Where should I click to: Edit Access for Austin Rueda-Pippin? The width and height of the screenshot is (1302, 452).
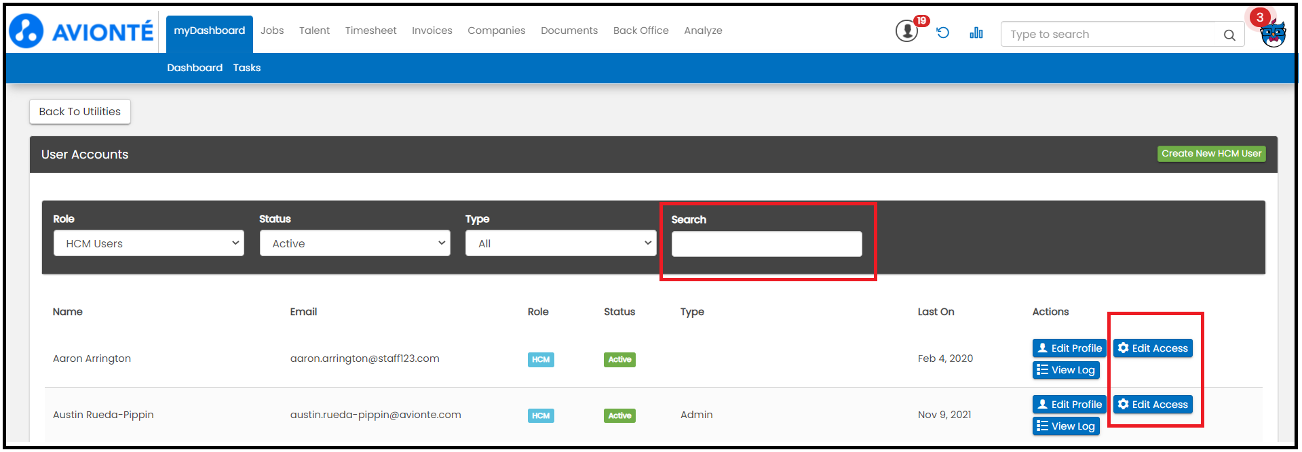(1153, 405)
